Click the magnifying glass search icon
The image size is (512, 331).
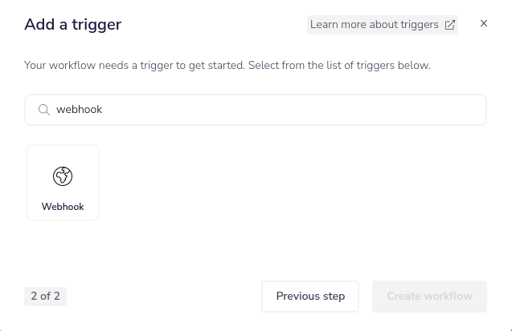pyautogui.click(x=44, y=110)
